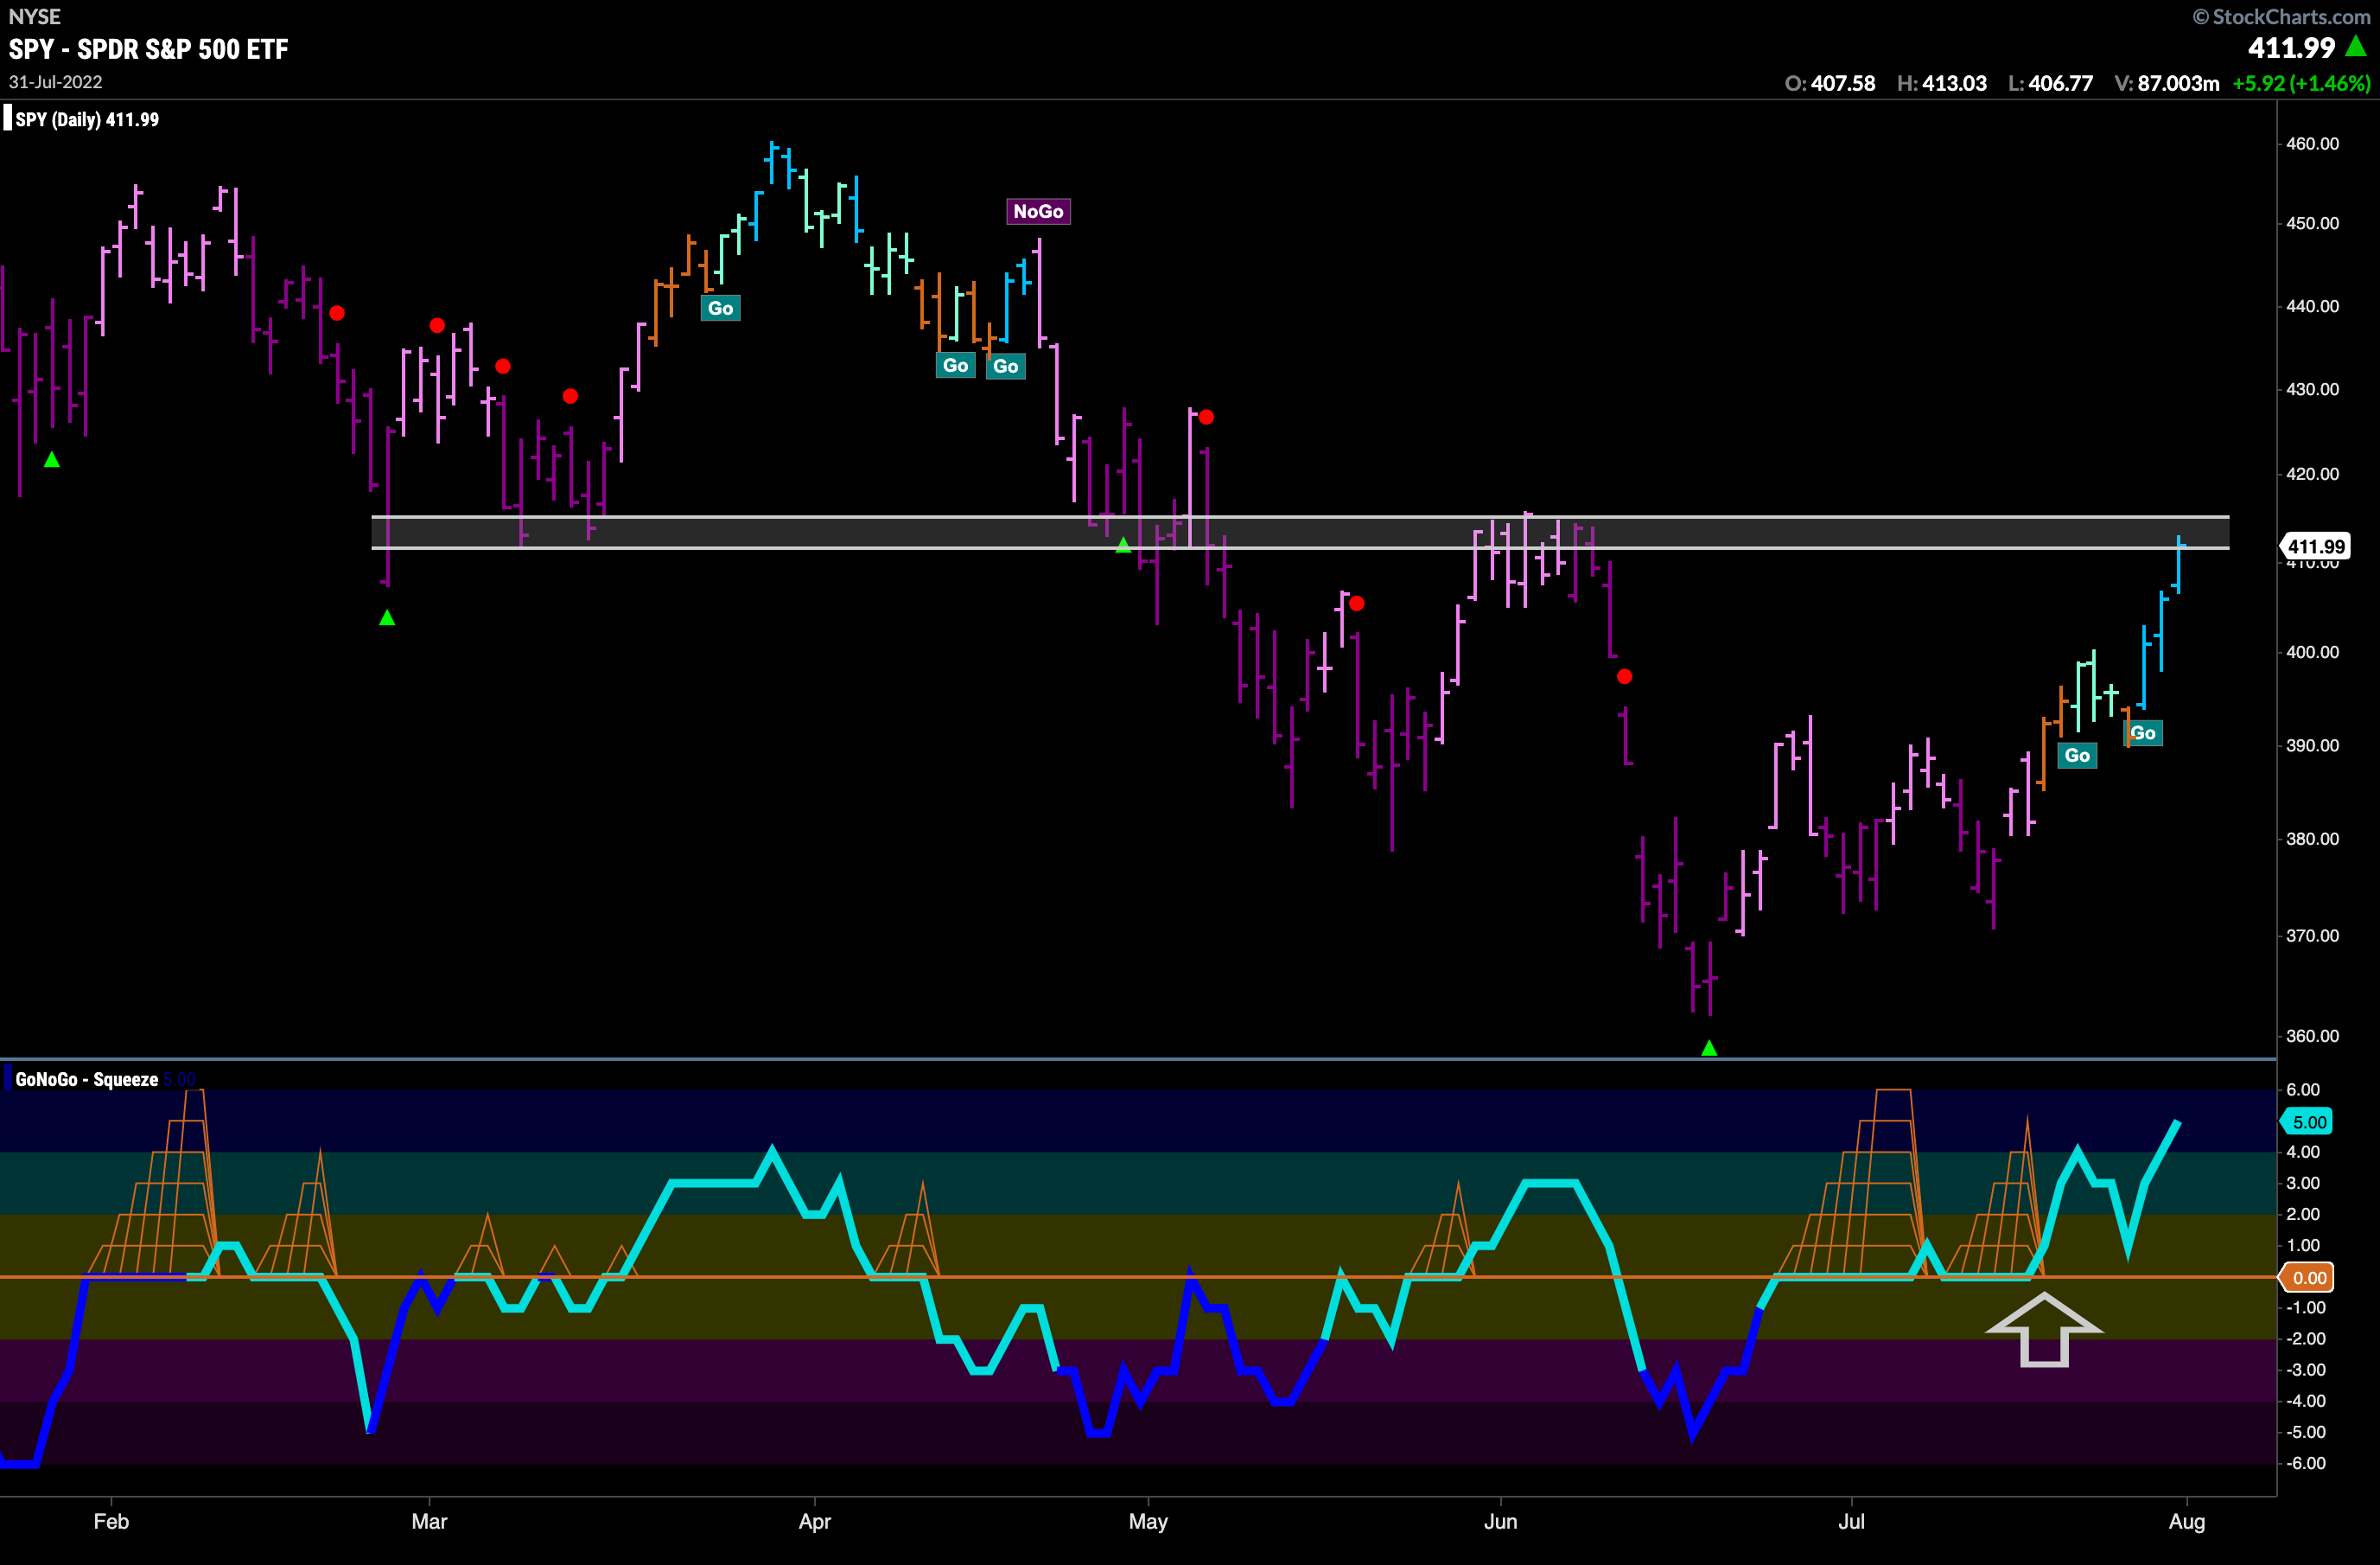Click the low value L: 406.77
2380x1565 pixels.
tap(2050, 83)
